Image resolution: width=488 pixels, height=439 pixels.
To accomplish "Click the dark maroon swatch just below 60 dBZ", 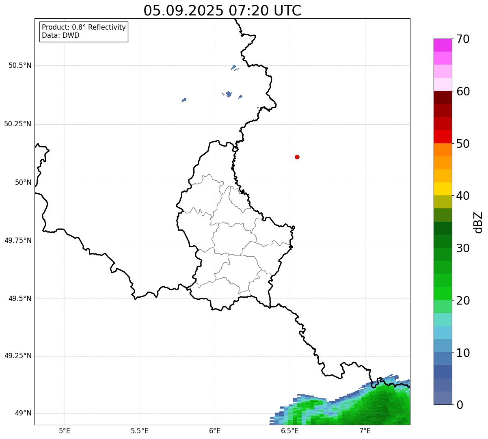I will (x=443, y=97).
